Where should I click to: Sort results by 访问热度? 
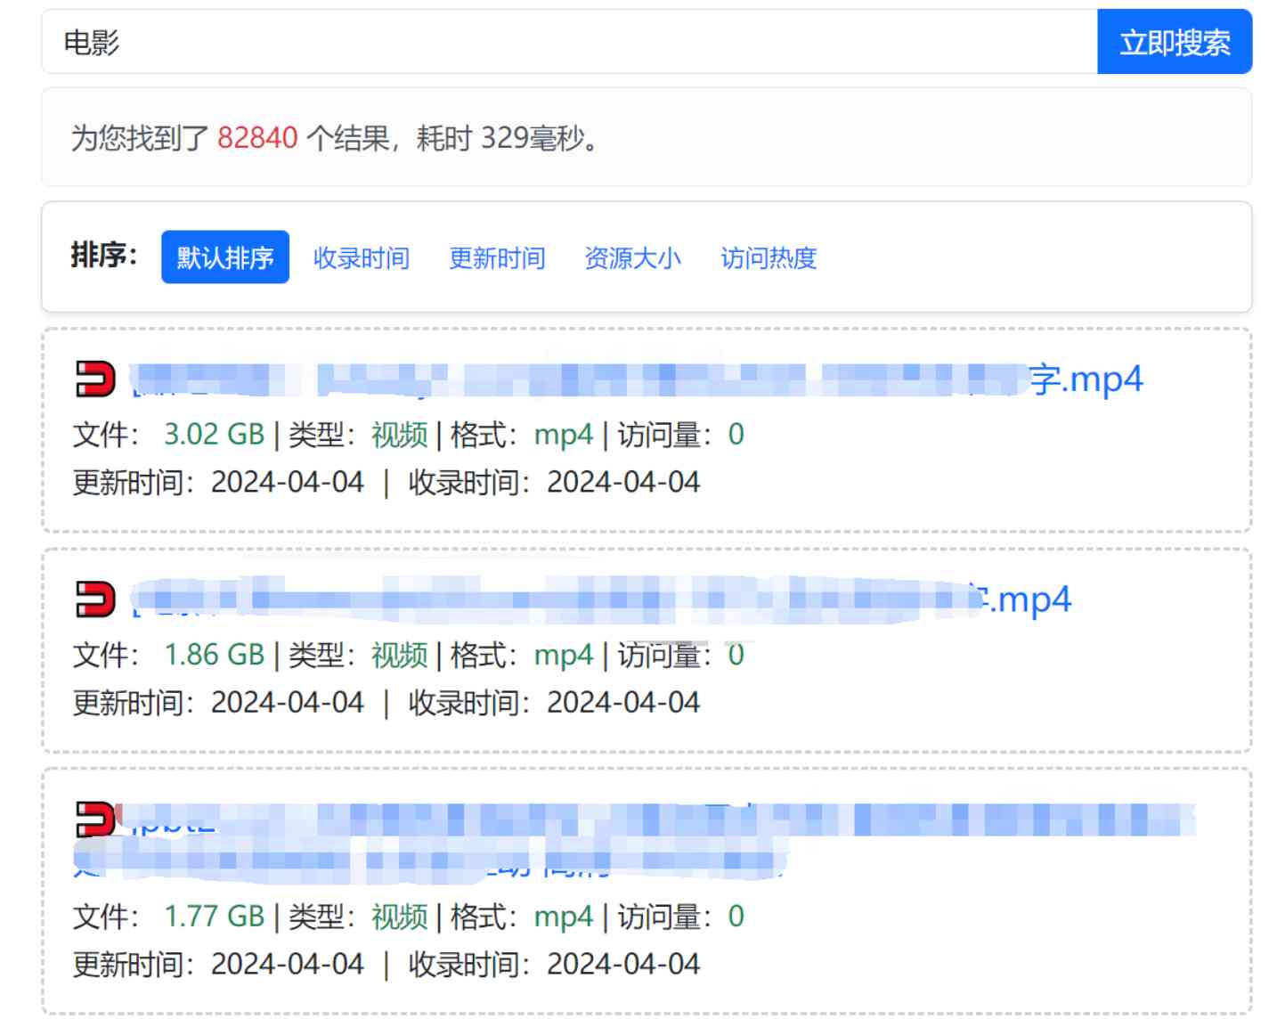tap(769, 257)
